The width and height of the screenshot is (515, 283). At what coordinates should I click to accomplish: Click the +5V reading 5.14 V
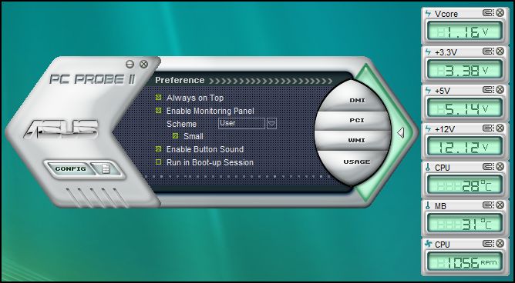point(464,108)
